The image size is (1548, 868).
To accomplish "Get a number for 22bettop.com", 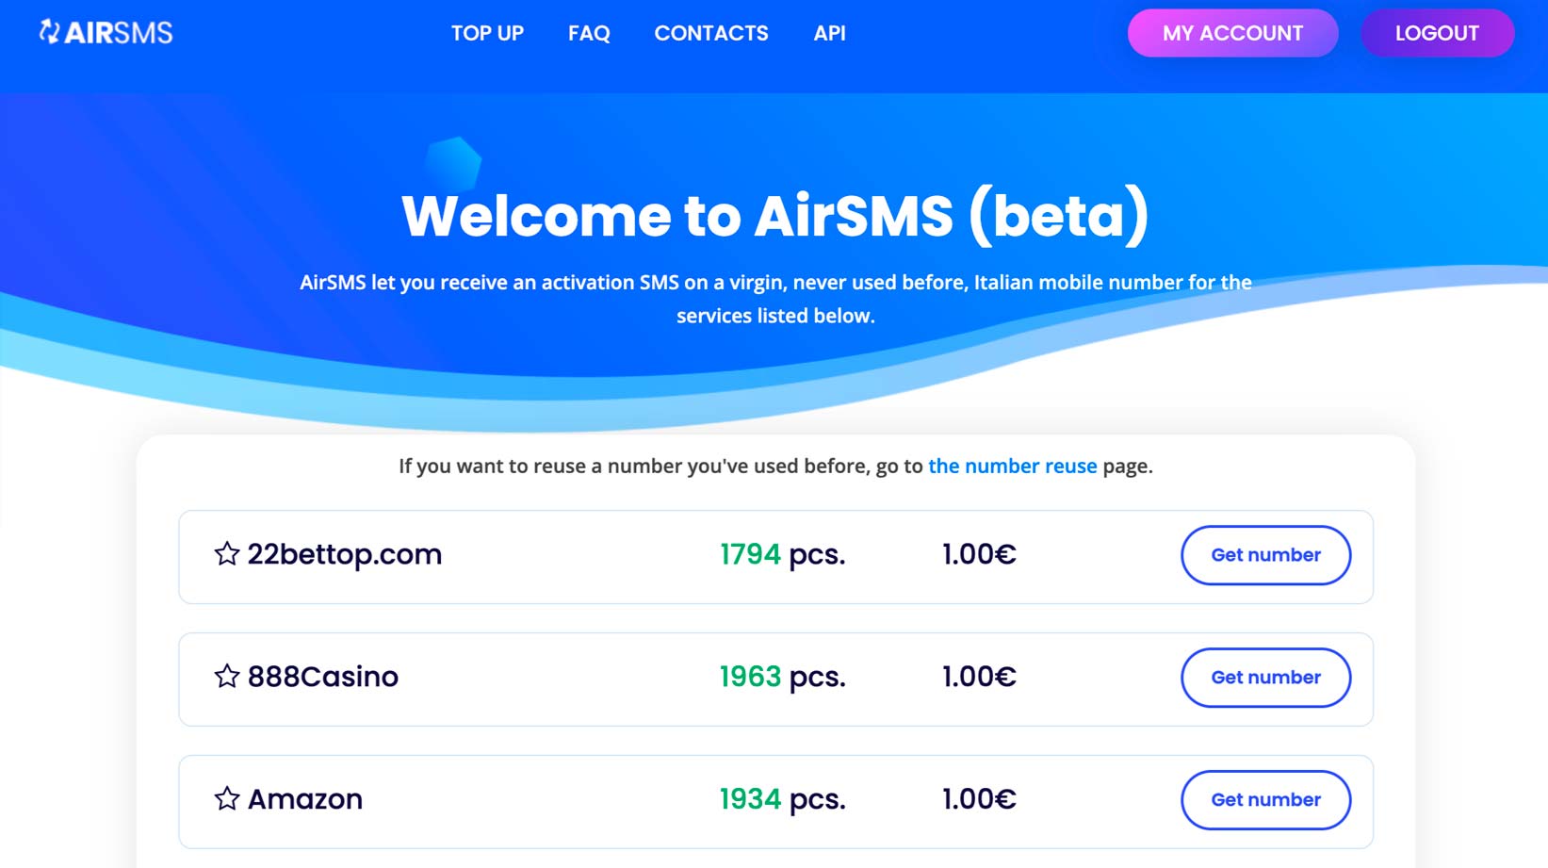I will tap(1265, 555).
